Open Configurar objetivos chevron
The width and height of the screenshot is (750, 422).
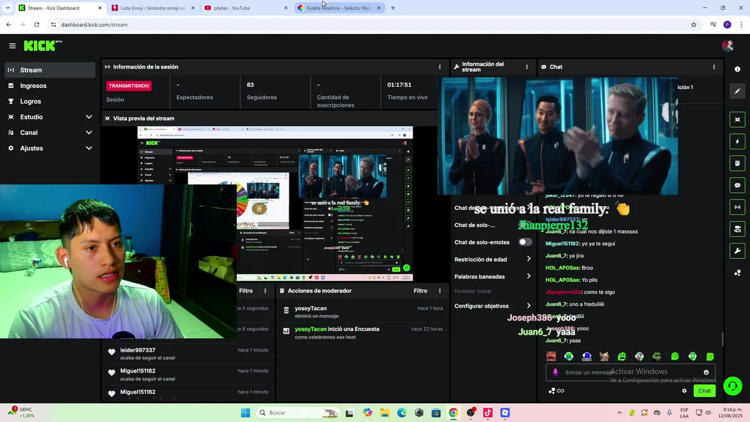tap(529, 306)
